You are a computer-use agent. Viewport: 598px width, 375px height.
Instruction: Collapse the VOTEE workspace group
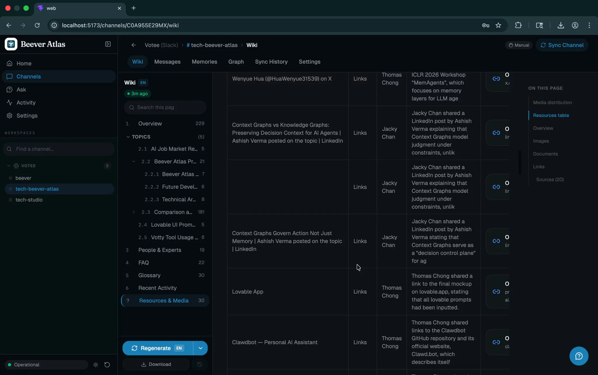tap(9, 166)
